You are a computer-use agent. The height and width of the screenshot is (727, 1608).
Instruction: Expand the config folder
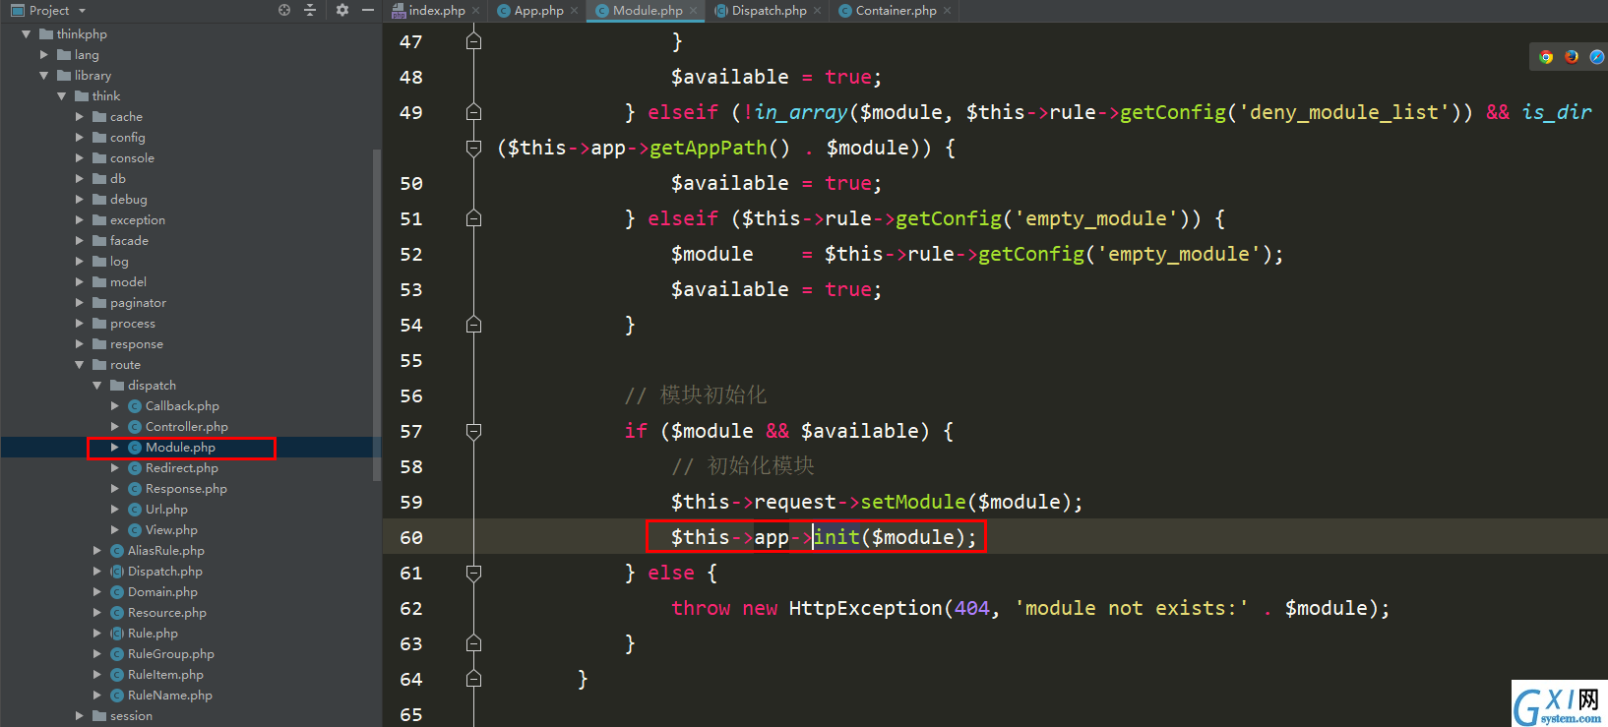[80, 138]
